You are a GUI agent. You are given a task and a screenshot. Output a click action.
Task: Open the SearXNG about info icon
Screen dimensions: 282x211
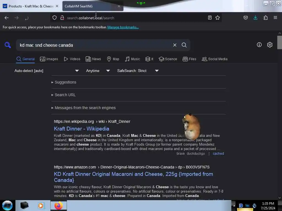[259, 45]
